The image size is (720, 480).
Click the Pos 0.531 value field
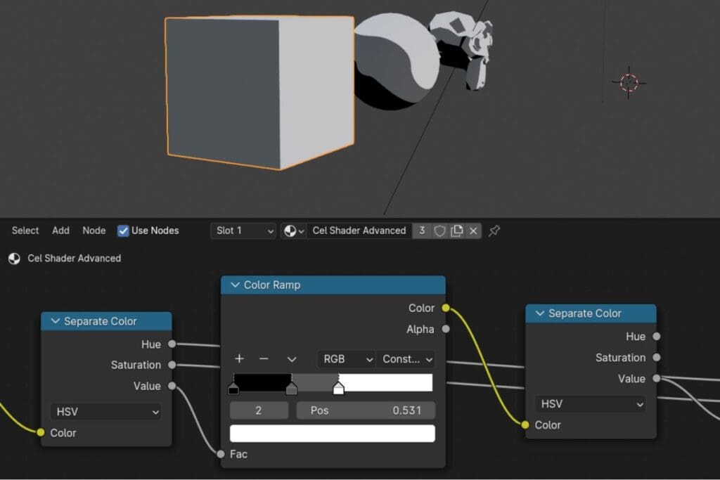click(x=366, y=410)
